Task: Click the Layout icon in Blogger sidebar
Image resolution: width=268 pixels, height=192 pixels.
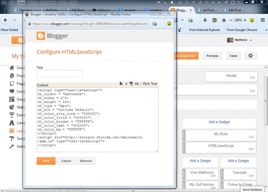Action: [12, 131]
